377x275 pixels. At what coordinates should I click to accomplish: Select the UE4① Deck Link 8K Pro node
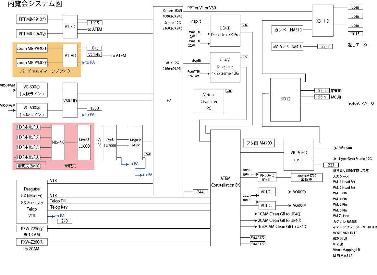[225, 31]
